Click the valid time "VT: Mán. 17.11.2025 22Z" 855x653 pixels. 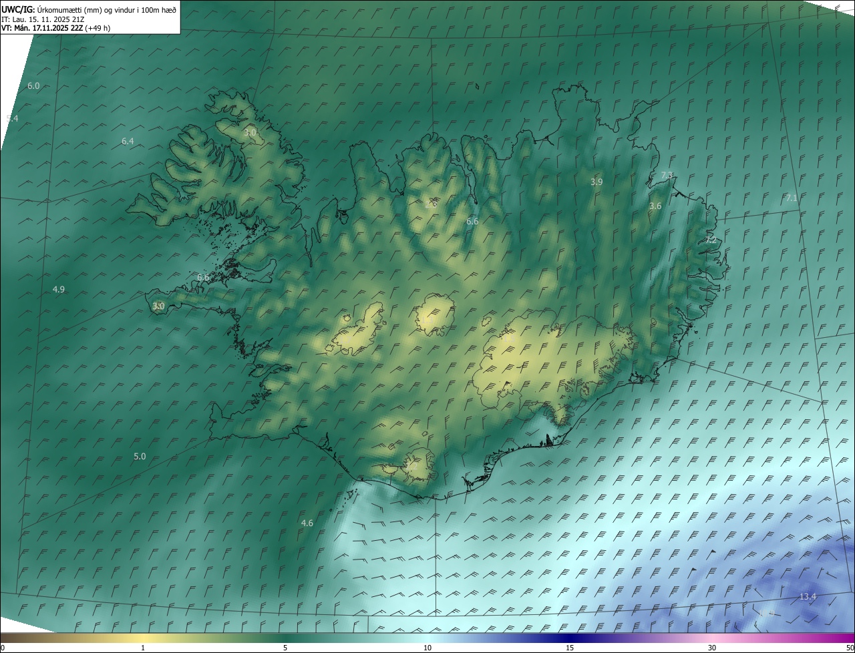43,28
